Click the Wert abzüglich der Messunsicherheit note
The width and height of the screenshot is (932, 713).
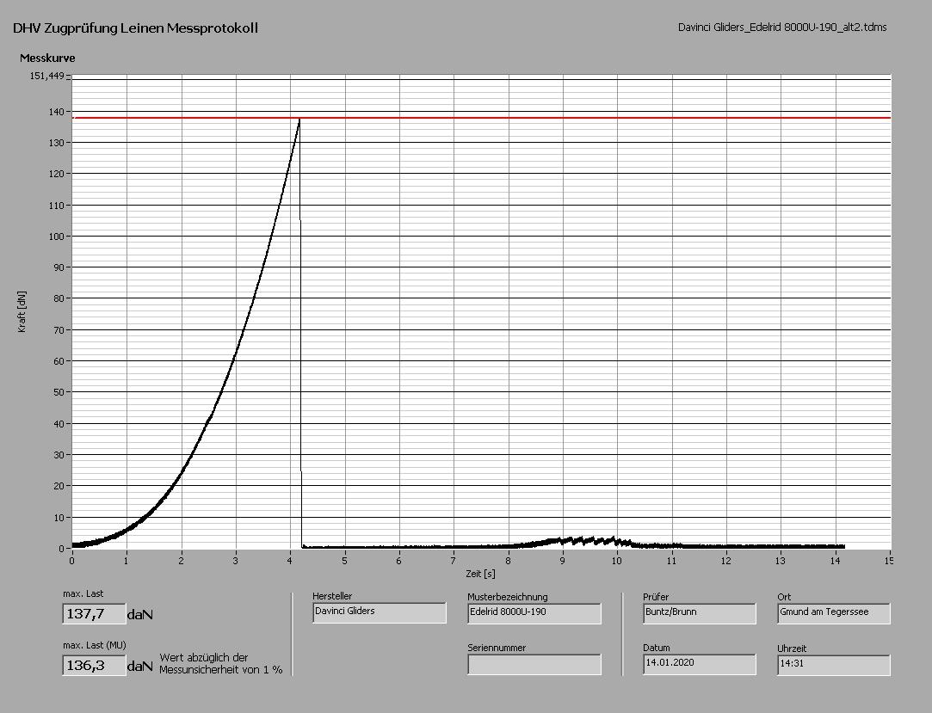pos(221,664)
